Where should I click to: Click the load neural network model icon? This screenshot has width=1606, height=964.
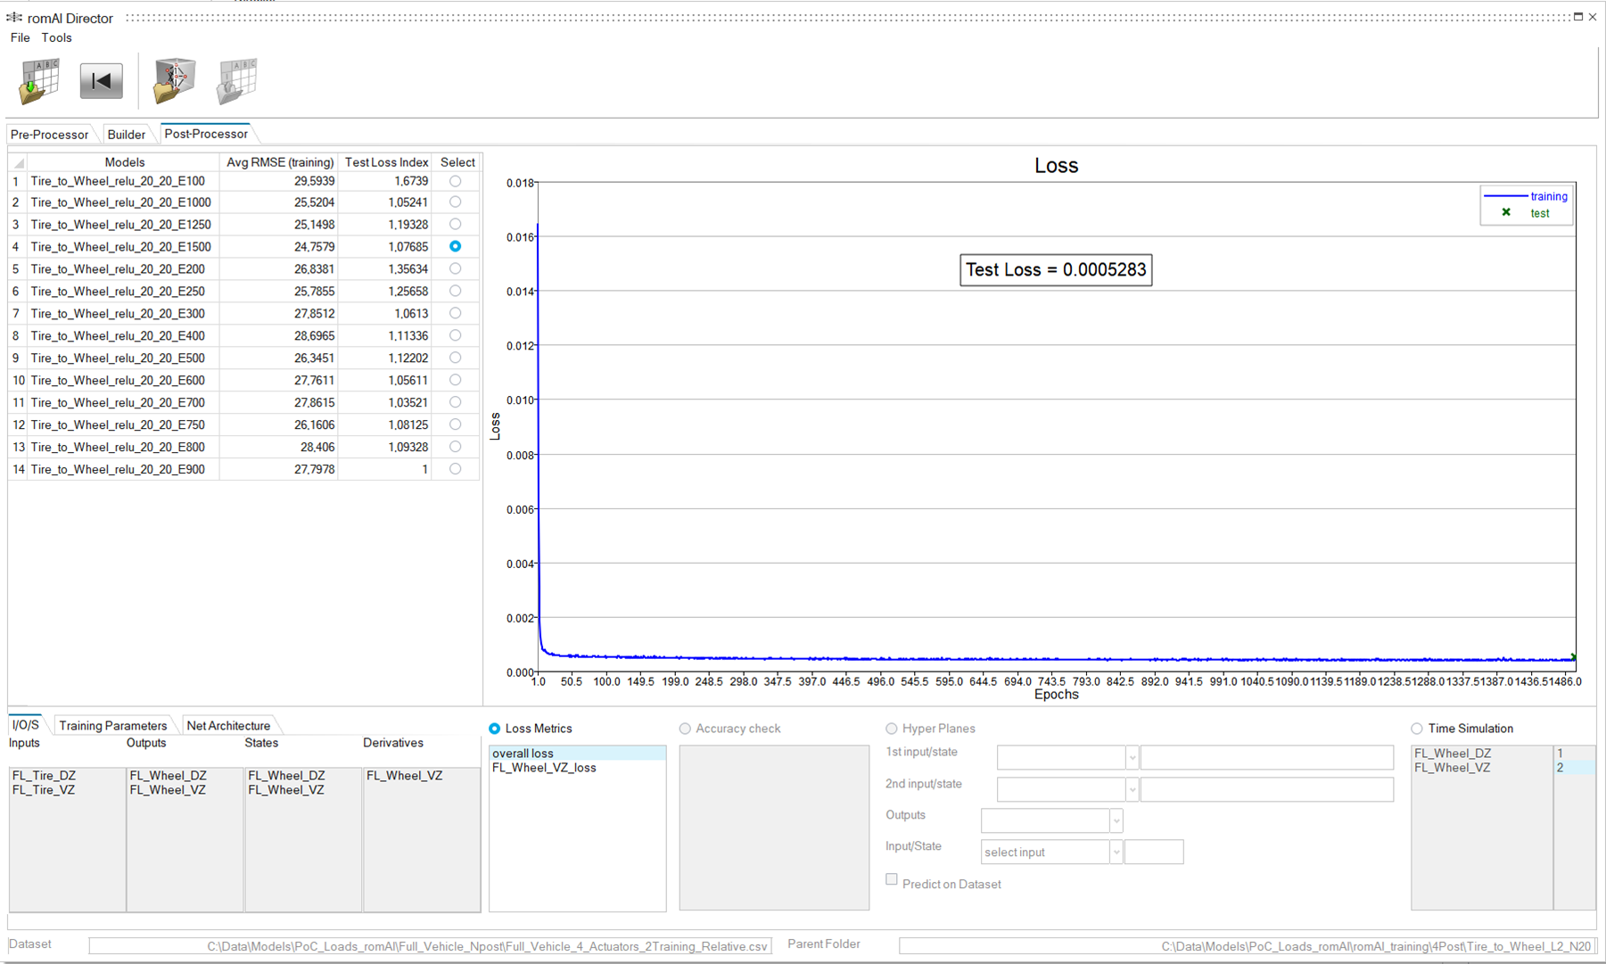(x=174, y=81)
